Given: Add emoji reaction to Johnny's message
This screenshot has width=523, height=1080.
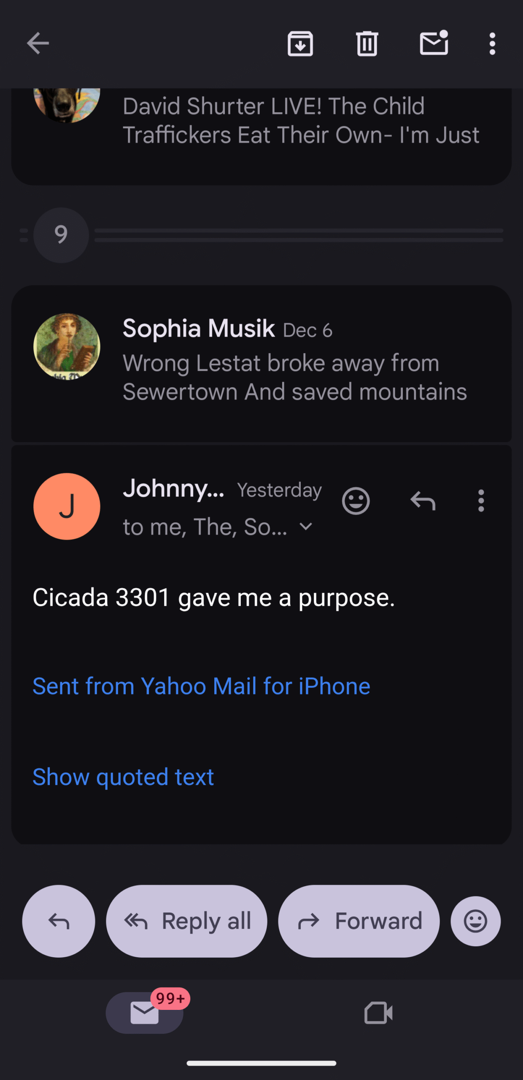Looking at the screenshot, I should pos(356,501).
